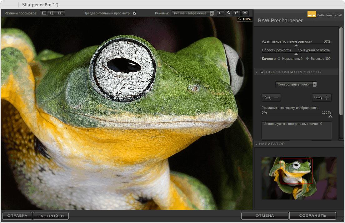Click the Адаптивное усиление резкости slider handle

click(x=296, y=45)
